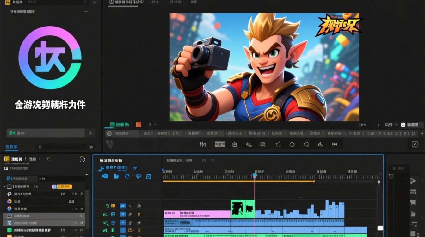The image size is (425, 237).
Task: Collapse the tree folder row with orange tag
Action: [x=5, y=187]
